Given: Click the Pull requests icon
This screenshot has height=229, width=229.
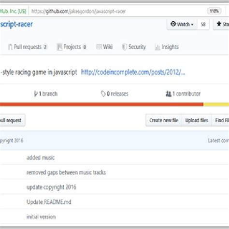Looking at the screenshot, I should 10,47.
